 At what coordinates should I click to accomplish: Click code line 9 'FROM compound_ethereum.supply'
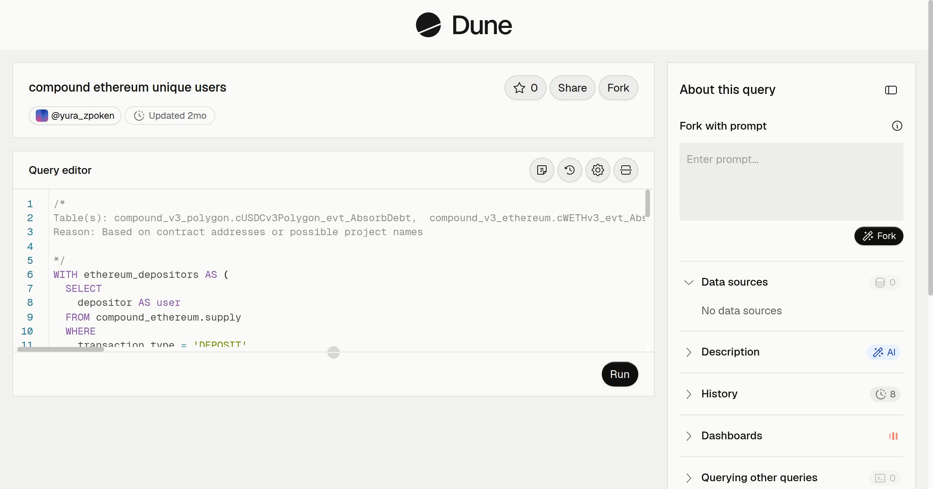153,317
